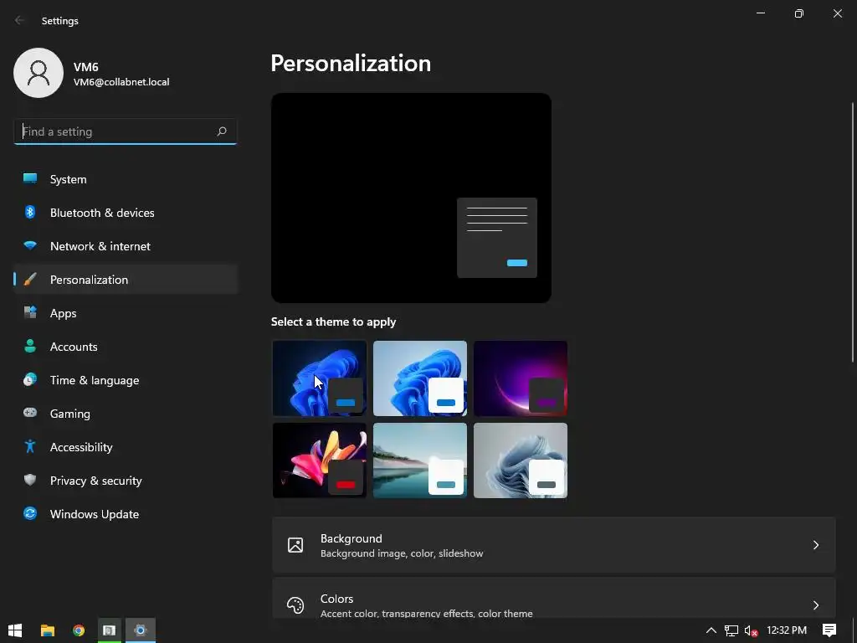Open the Background image, color, slideshow row
The width and height of the screenshot is (857, 643).
[x=554, y=545]
